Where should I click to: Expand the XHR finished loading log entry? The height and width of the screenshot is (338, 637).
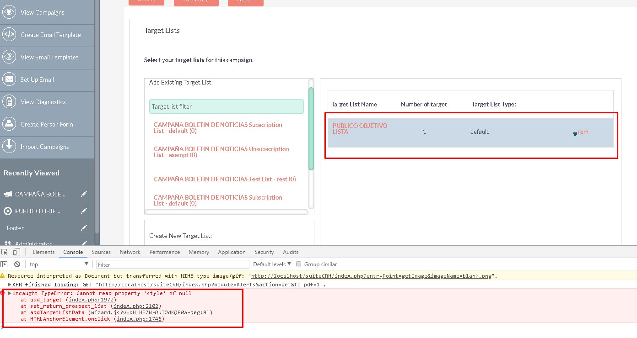click(x=9, y=283)
